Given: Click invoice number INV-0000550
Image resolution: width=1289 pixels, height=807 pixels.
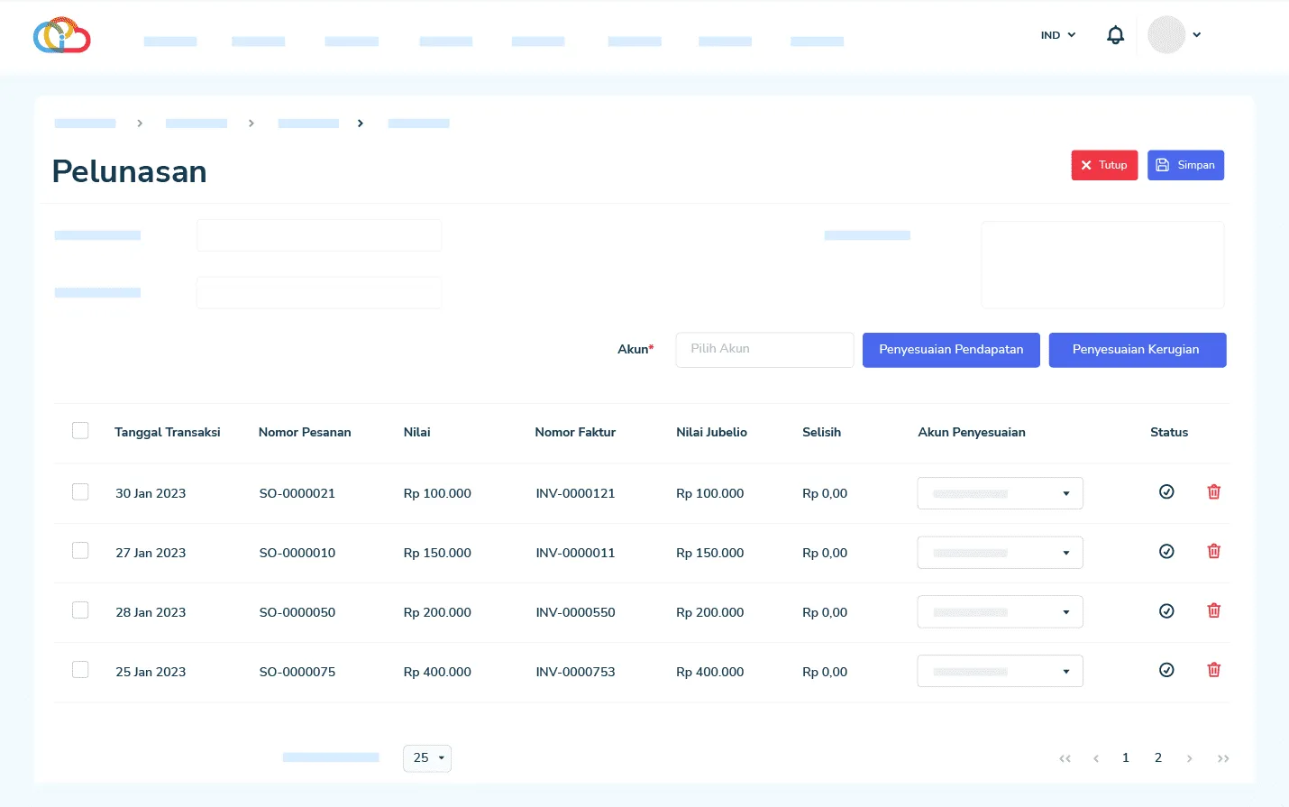Looking at the screenshot, I should [575, 612].
